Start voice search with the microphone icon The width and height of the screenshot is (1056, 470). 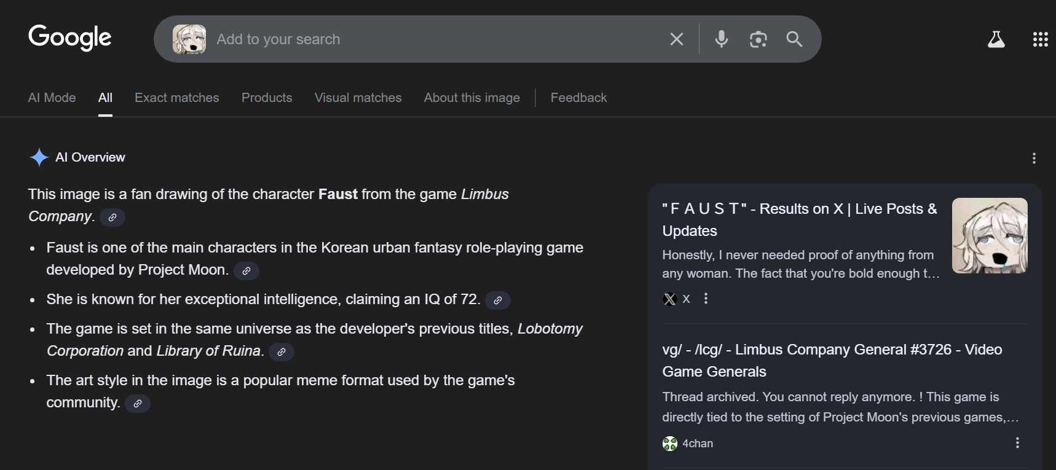(x=722, y=39)
